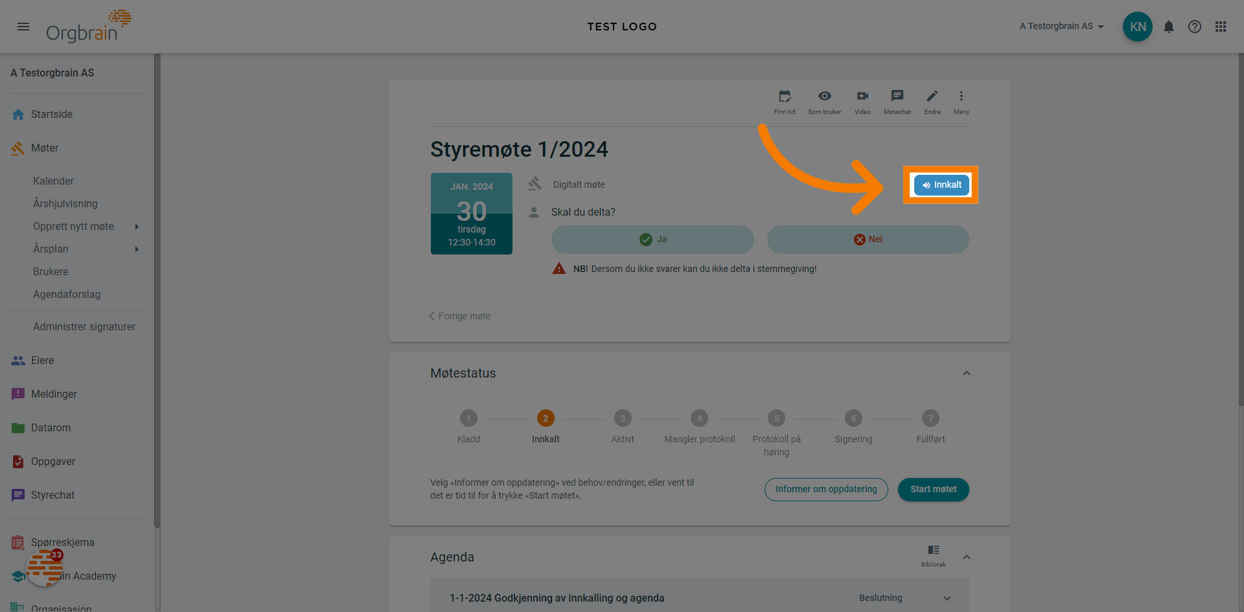The width and height of the screenshot is (1244, 612).
Task: Click Informer om oppdatering button
Action: (826, 489)
